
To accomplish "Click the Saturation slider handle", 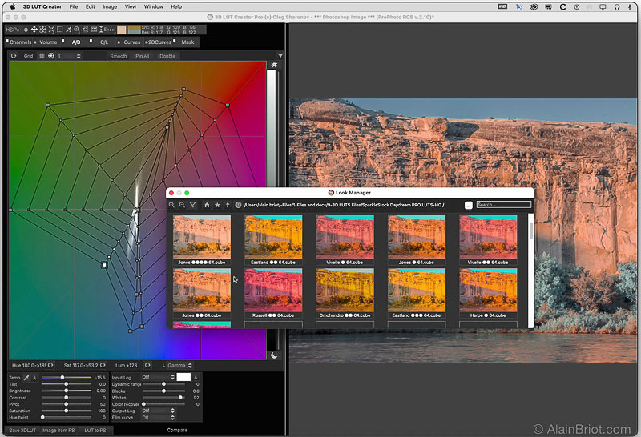I will pyautogui.click(x=66, y=411).
